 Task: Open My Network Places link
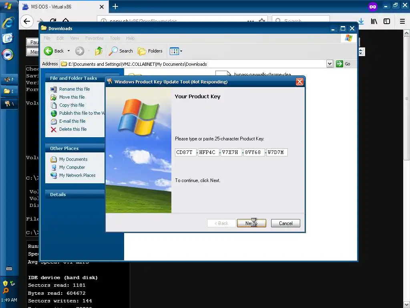(77, 175)
